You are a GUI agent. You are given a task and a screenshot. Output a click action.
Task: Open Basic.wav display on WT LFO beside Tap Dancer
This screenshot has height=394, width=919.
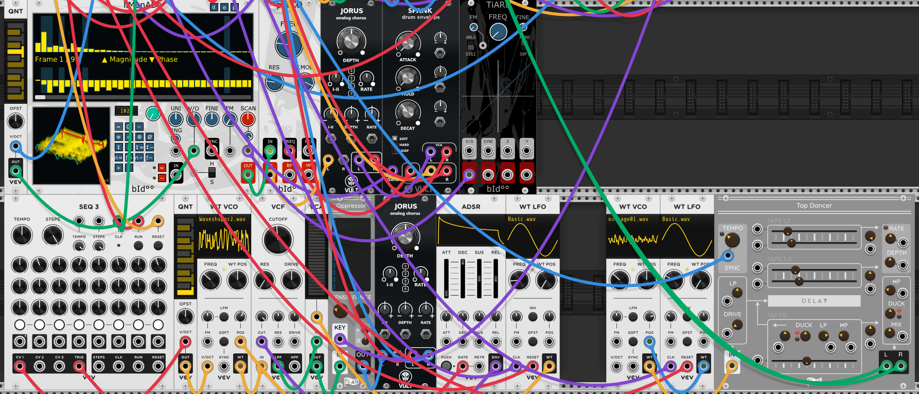point(687,236)
